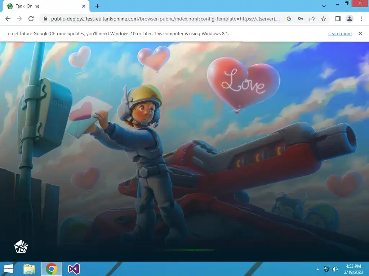
Task: Share this page icon
Action: (312, 19)
